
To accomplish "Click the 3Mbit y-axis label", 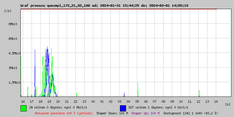I will pos(13,68).
